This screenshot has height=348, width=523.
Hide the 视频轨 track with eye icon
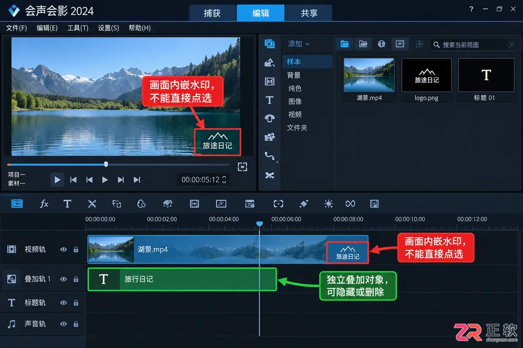63,249
